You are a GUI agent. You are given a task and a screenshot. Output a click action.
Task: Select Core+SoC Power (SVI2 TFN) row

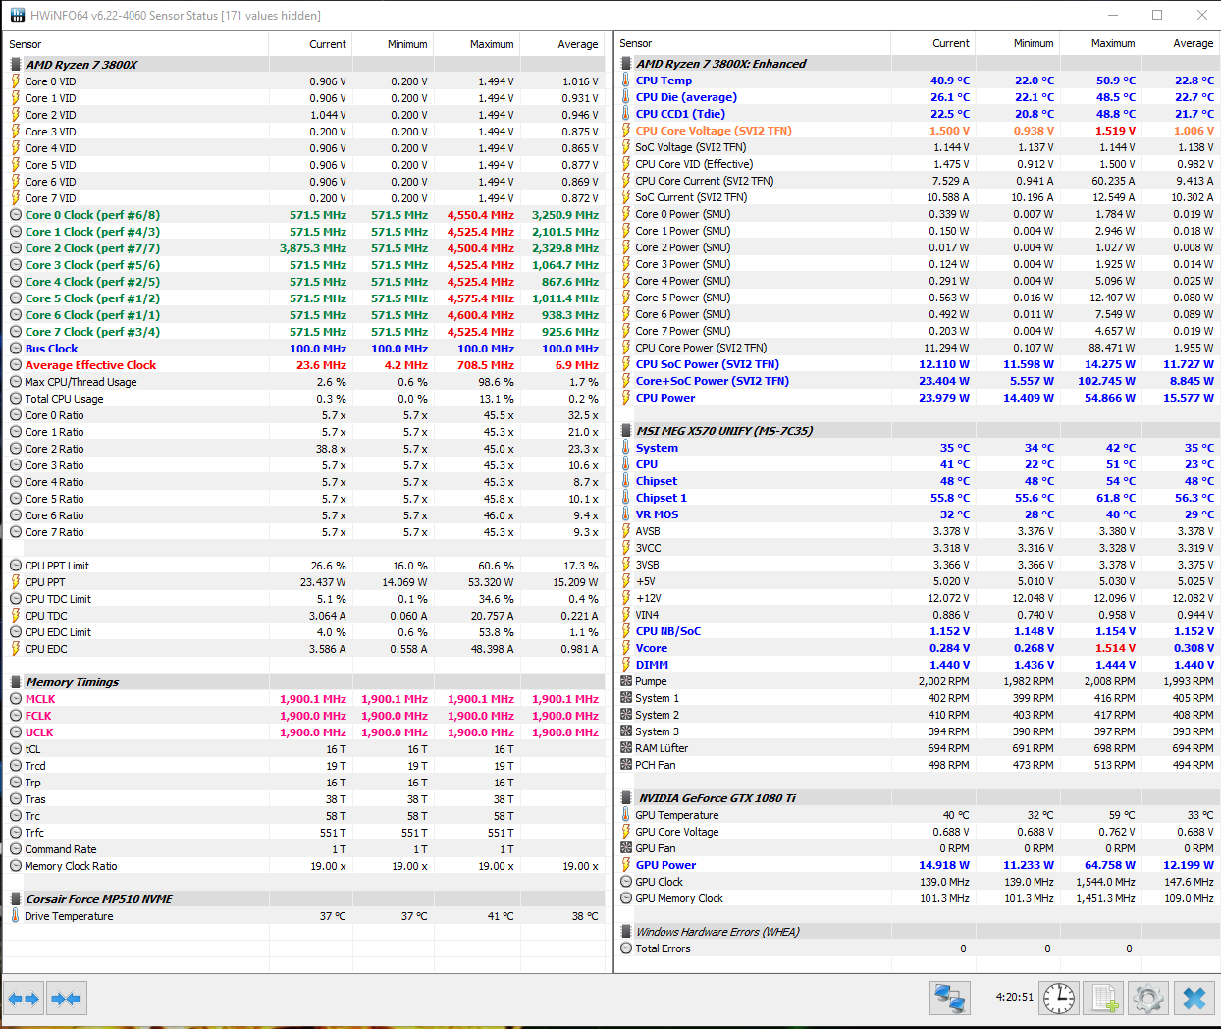pos(917,381)
